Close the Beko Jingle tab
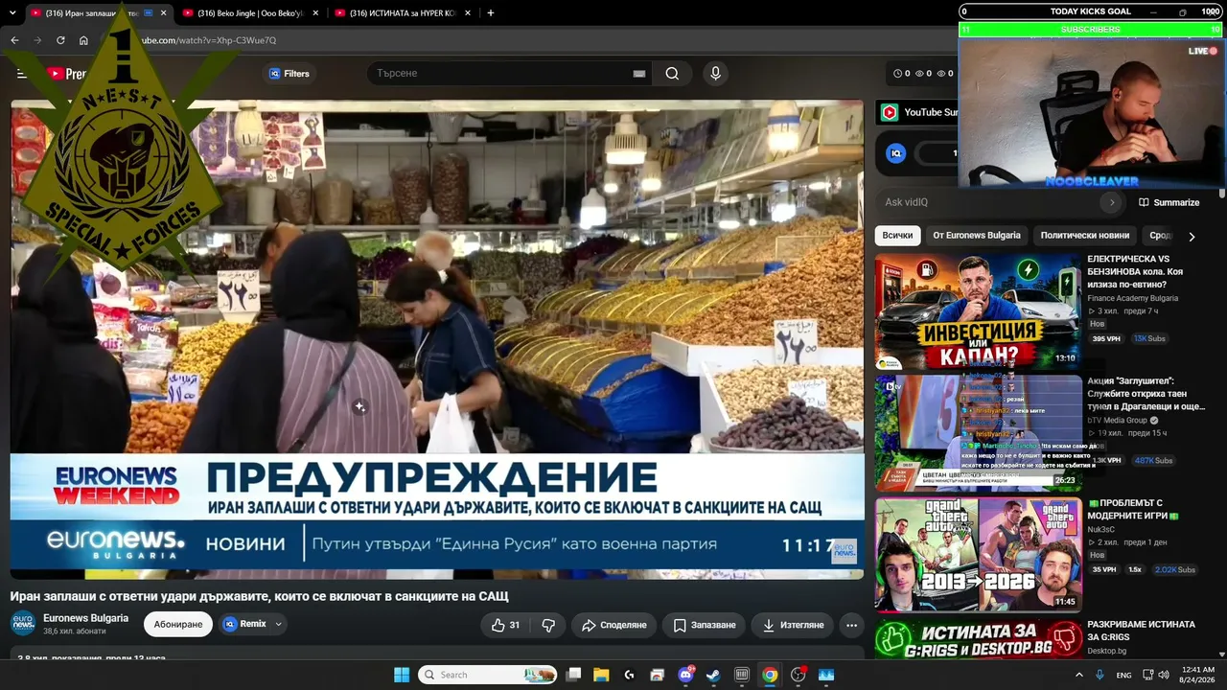The height and width of the screenshot is (690, 1227). [316, 13]
